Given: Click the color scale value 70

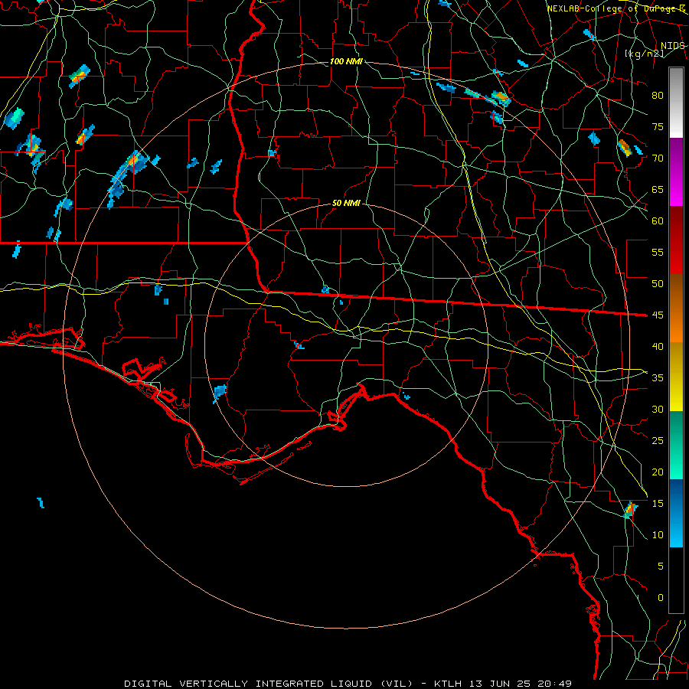Looking at the screenshot, I should (x=658, y=158).
